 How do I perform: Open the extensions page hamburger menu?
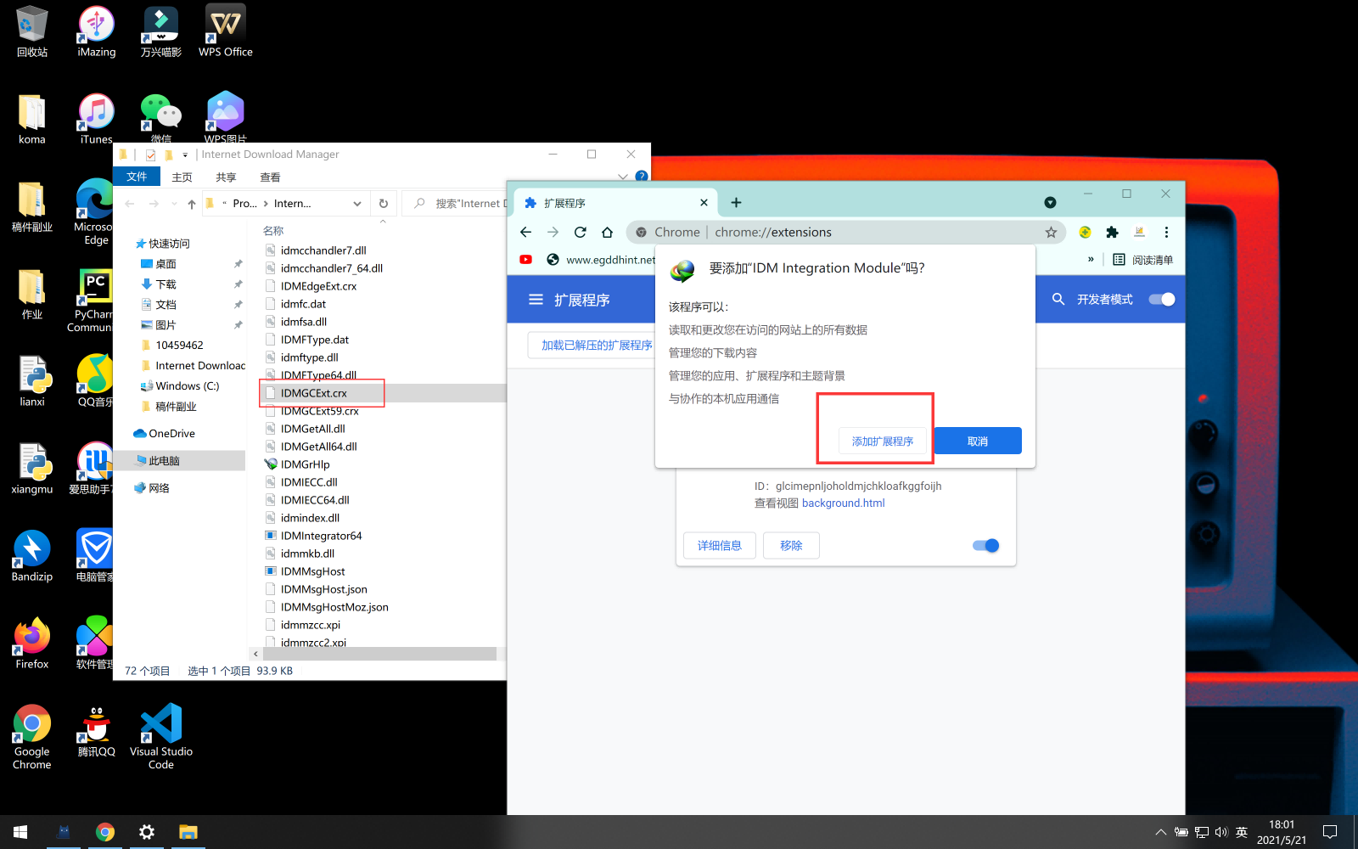click(536, 300)
